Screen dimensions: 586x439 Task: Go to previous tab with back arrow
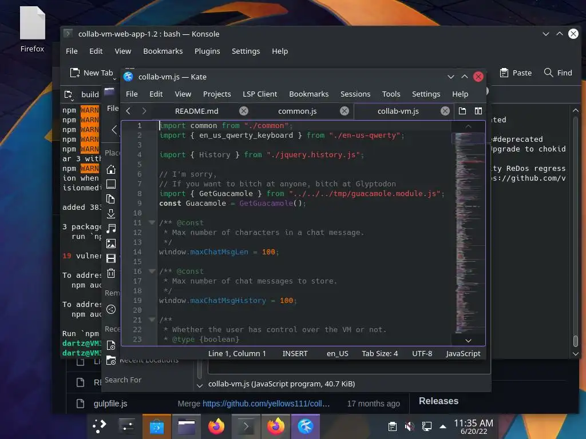[x=128, y=111]
